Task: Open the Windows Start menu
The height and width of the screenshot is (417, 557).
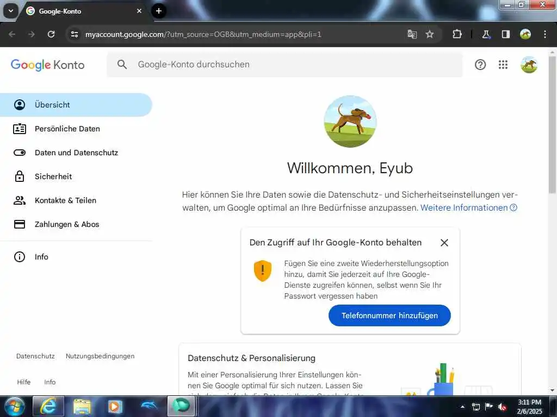Action: (15, 406)
